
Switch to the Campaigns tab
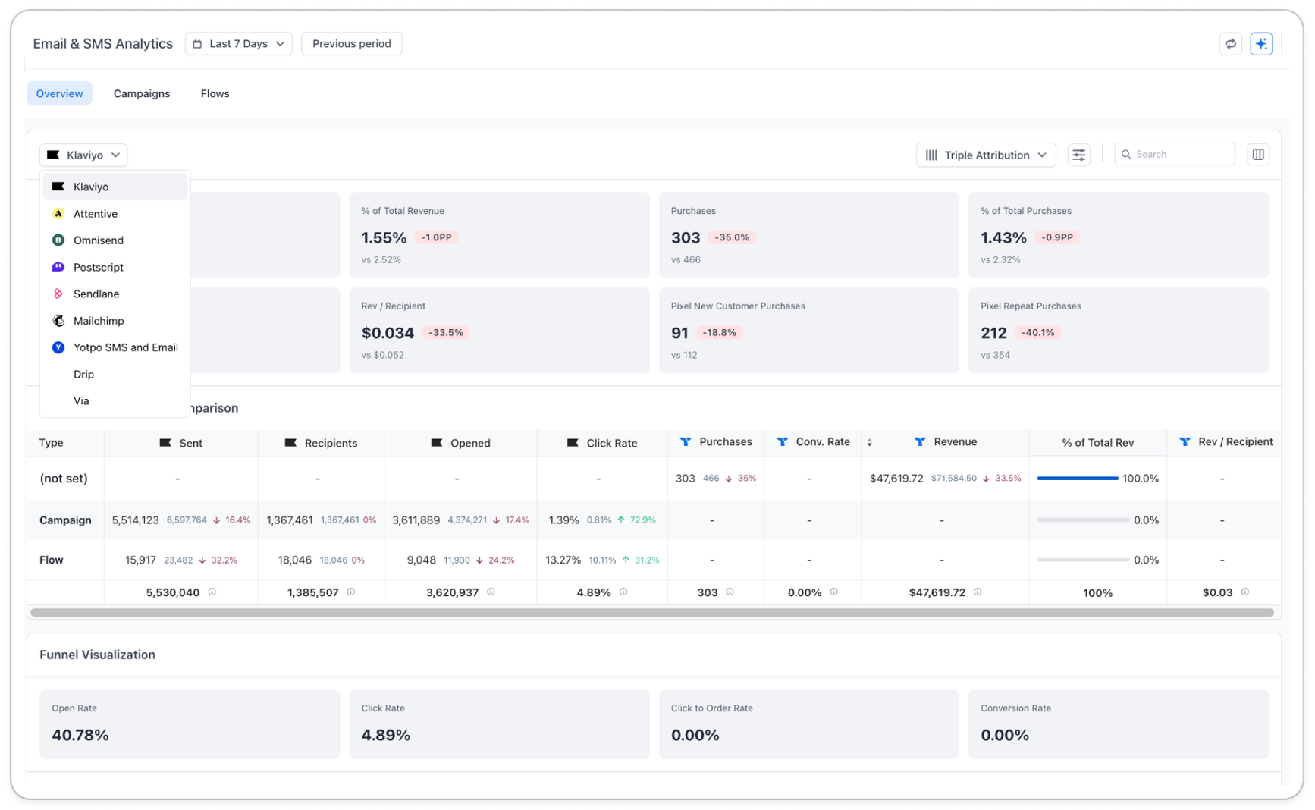142,93
